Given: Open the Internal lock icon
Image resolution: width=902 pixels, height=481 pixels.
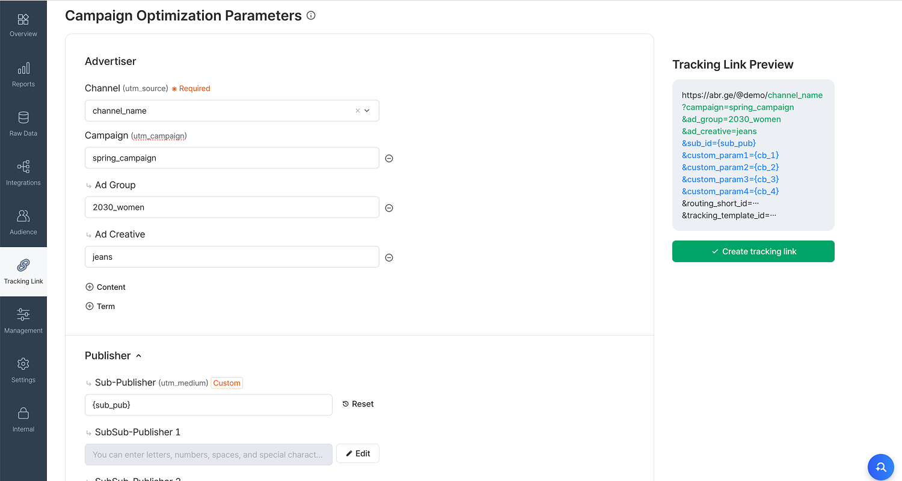Looking at the screenshot, I should (x=23, y=413).
